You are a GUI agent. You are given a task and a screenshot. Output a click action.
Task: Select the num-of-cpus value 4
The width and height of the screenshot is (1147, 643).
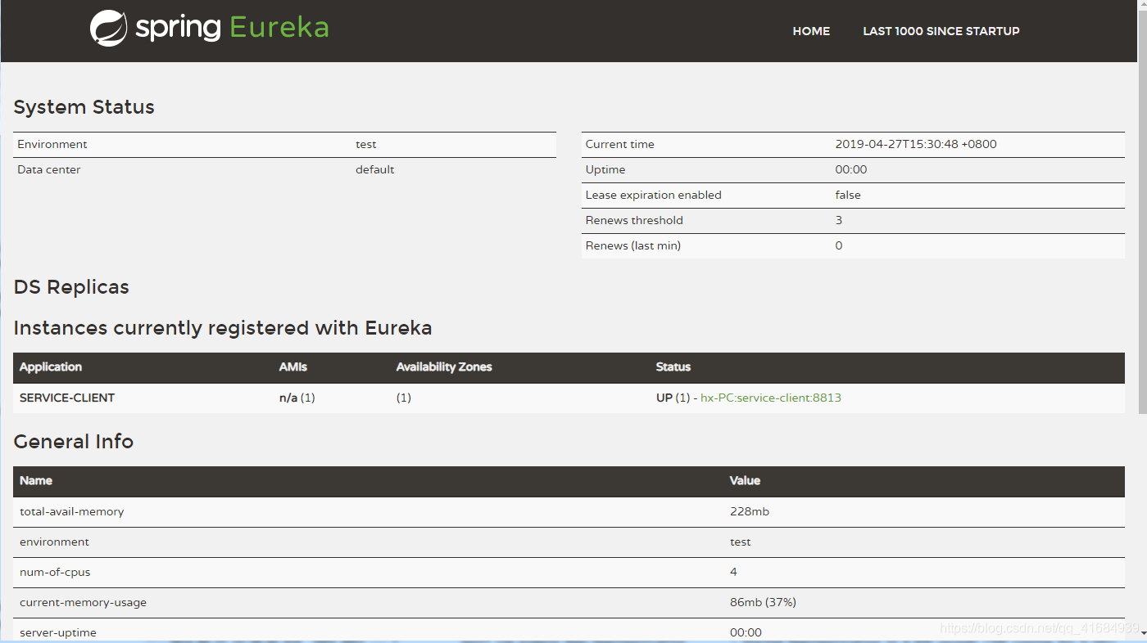[x=733, y=572]
